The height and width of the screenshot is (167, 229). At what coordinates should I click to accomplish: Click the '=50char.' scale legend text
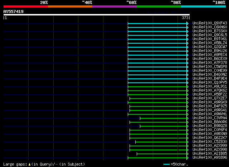pyautogui.click(x=179, y=164)
